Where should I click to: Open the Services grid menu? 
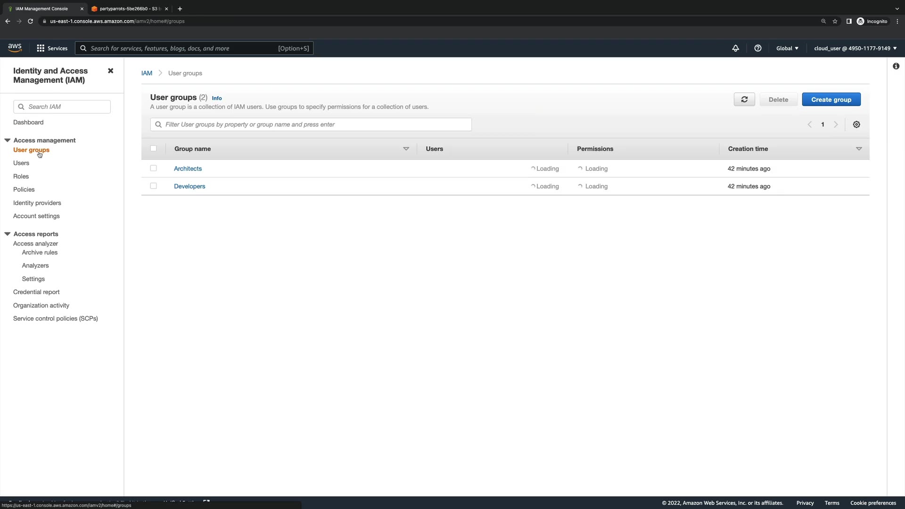click(x=52, y=48)
